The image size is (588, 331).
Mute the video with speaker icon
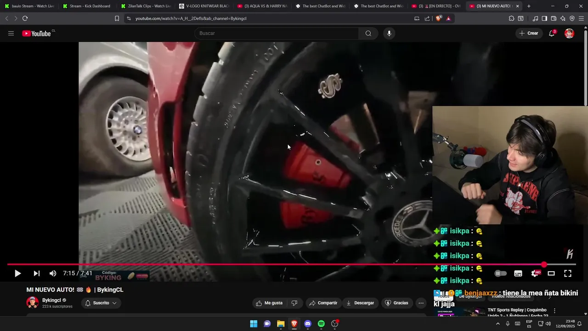coord(53,274)
